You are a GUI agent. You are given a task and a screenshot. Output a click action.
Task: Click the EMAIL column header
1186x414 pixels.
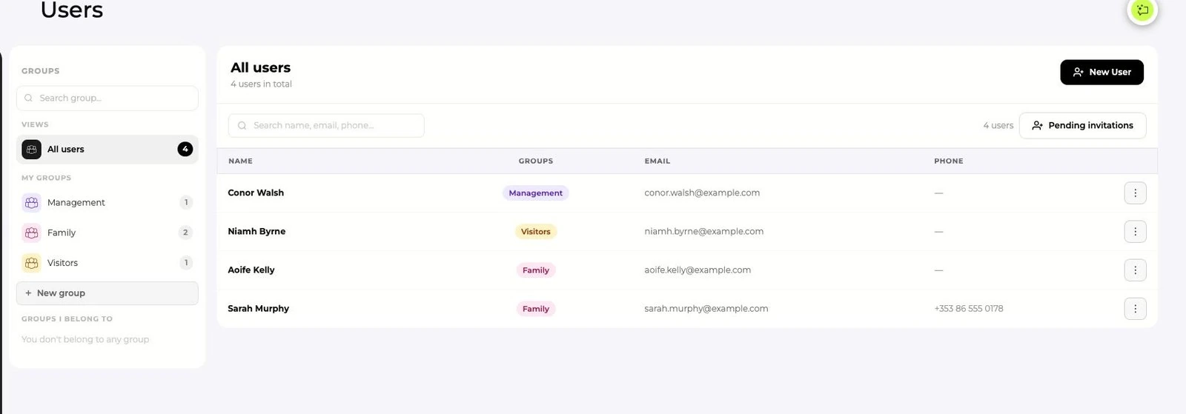click(657, 161)
